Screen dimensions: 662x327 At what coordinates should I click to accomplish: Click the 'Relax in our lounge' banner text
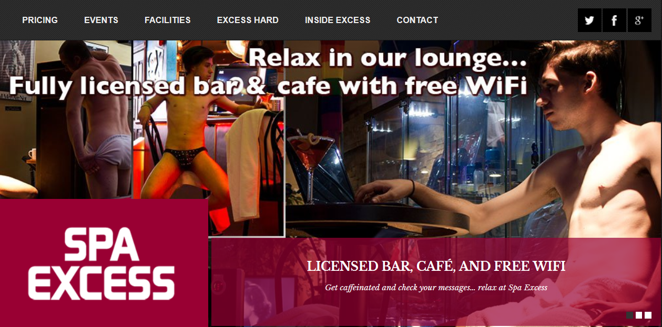[387, 58]
